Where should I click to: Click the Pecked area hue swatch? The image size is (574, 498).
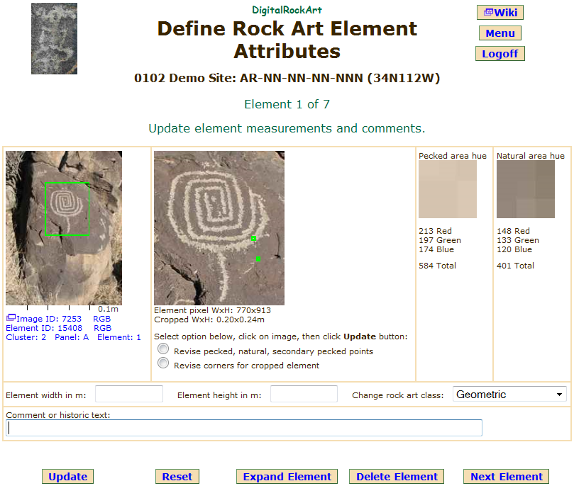coord(447,189)
